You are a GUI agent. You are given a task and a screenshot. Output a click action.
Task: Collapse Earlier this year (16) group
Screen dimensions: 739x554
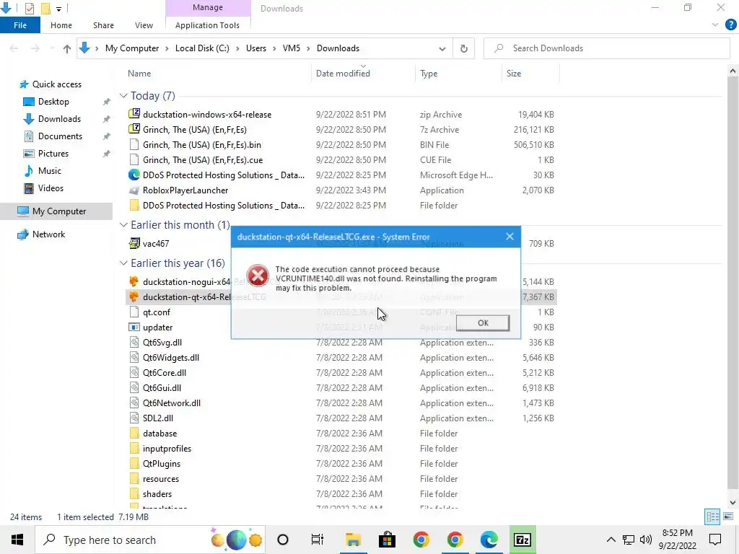coord(123,263)
